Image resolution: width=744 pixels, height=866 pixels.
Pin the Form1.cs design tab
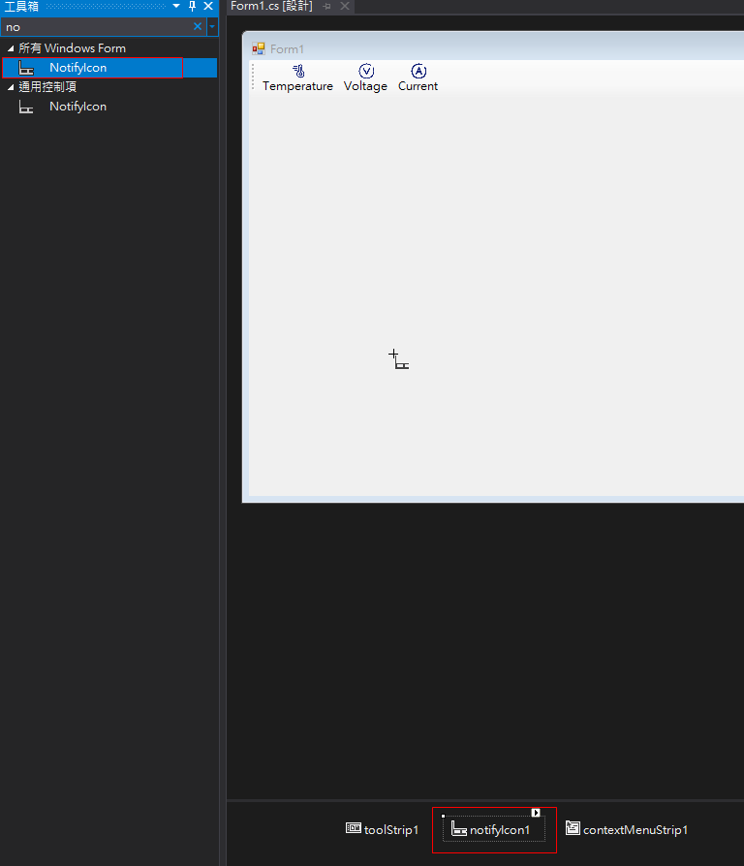click(327, 6)
